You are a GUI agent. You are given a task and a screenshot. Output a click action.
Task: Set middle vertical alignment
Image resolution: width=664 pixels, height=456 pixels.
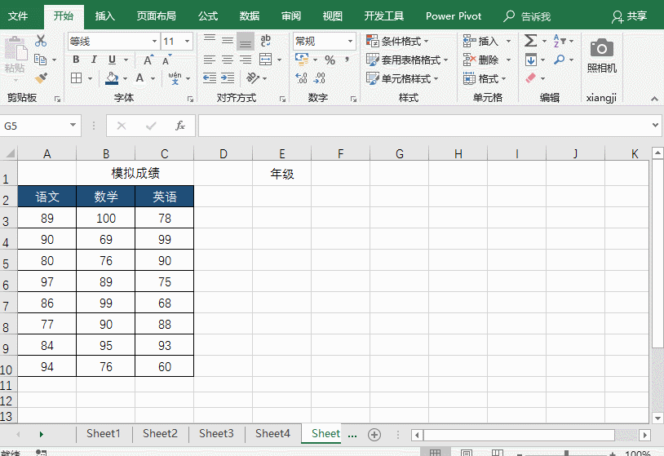point(228,41)
